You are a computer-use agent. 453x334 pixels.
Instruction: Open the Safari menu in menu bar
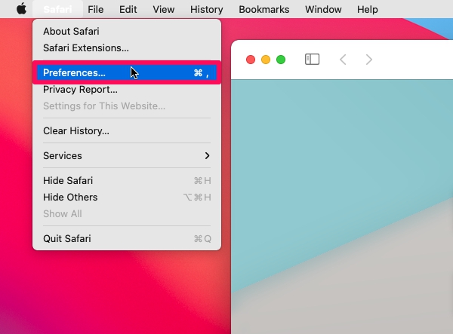pyautogui.click(x=57, y=9)
